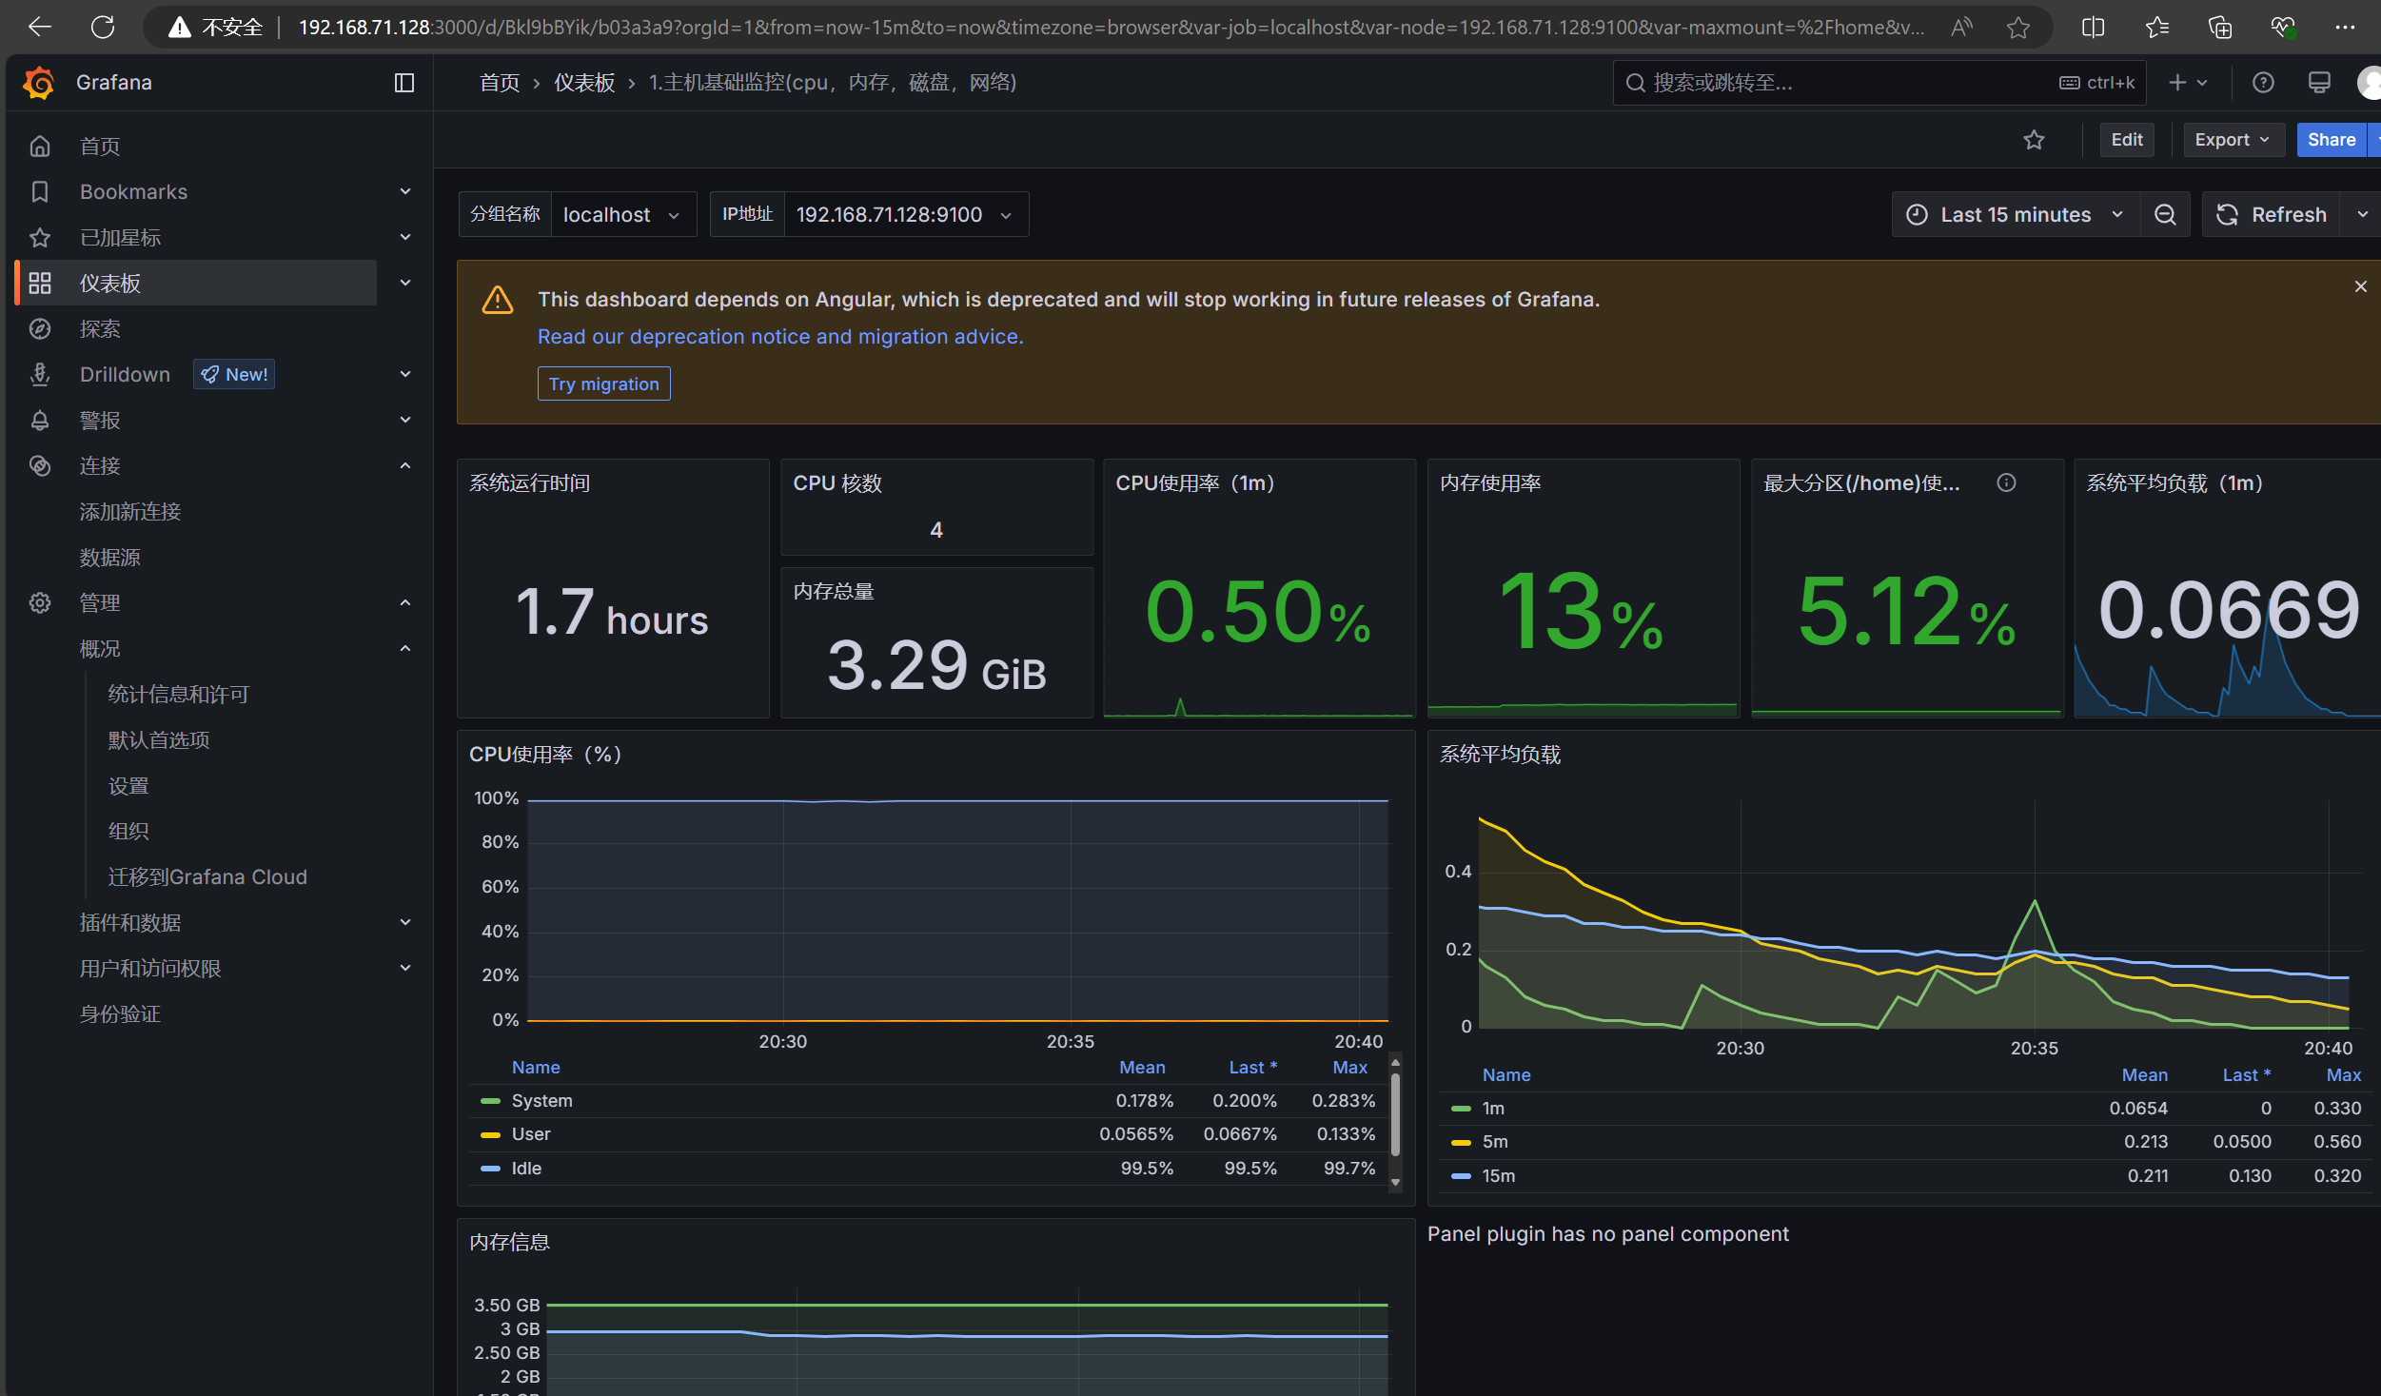2381x1396 pixels.
Task: Toggle the sidebar dock menu icon
Action: (404, 83)
